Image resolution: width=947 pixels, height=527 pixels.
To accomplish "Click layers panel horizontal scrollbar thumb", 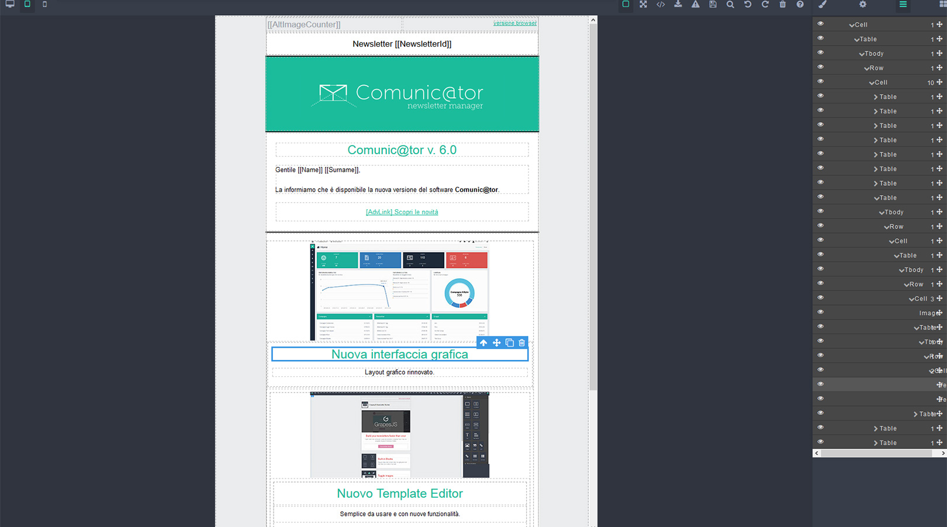I will click(x=876, y=453).
